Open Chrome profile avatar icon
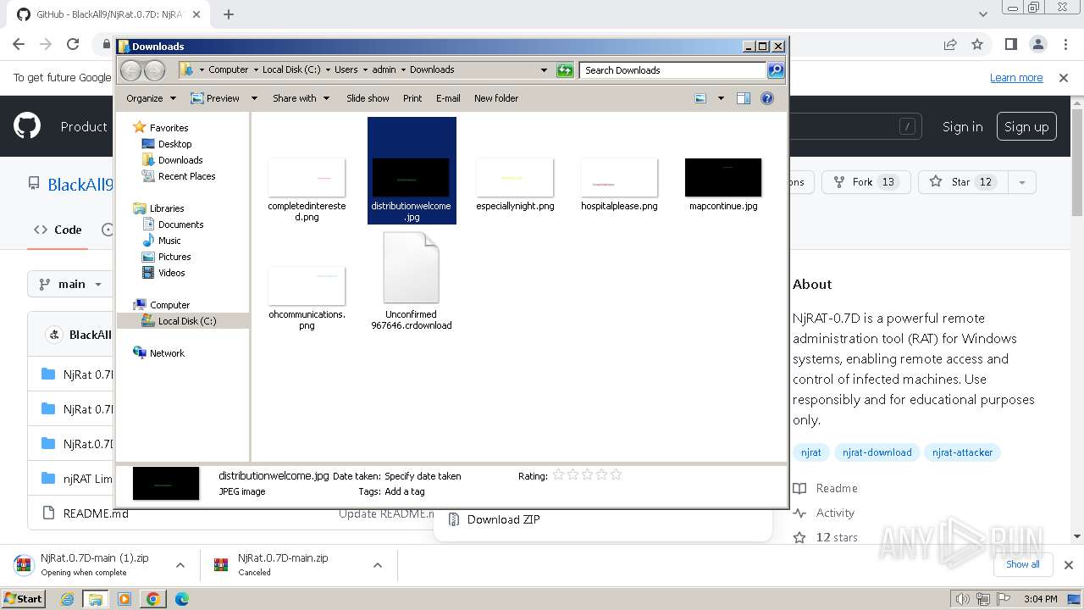This screenshot has width=1084, height=610. (1038, 44)
